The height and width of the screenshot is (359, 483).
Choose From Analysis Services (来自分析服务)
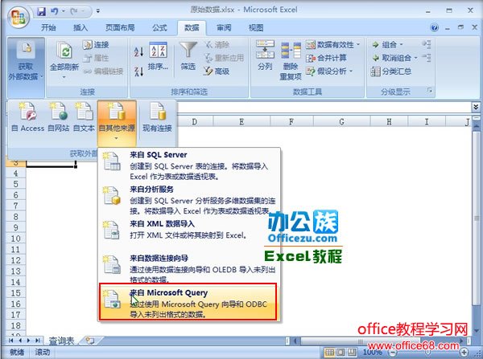[189, 200]
